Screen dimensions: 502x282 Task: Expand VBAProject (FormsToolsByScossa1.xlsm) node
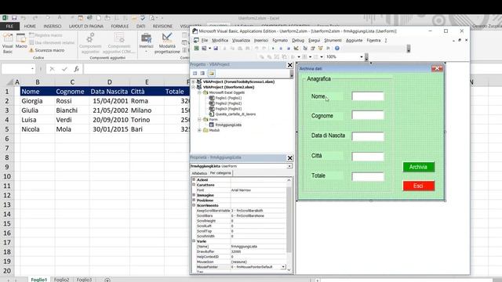point(193,81)
